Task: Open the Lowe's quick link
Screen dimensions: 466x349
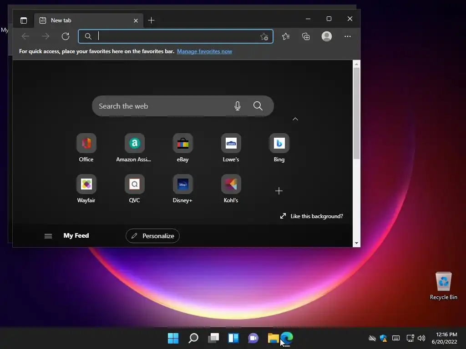Action: (231, 148)
